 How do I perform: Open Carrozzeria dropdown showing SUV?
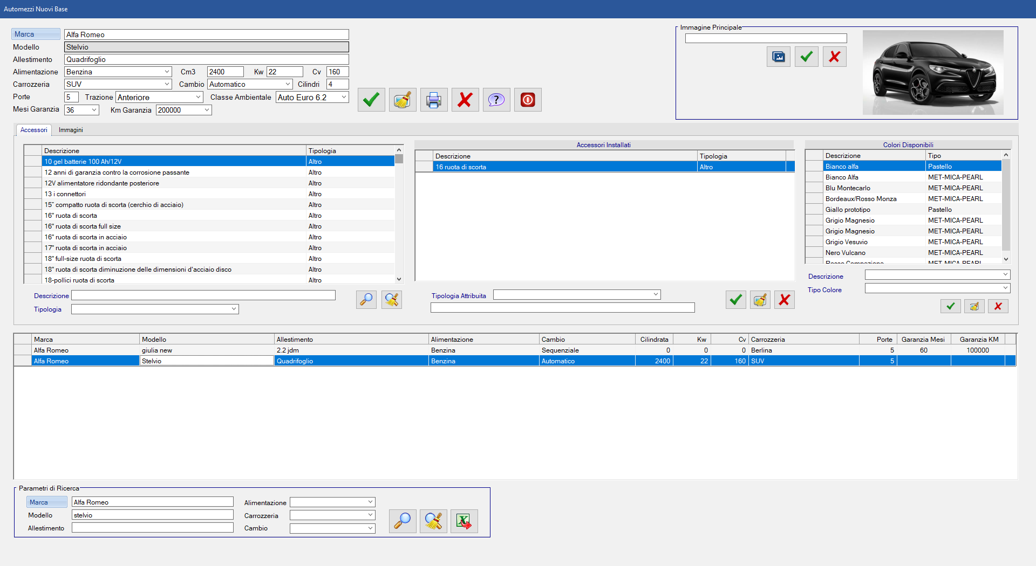[x=167, y=84]
